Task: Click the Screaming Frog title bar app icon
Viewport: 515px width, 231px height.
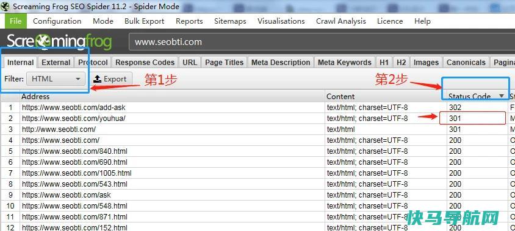Action: pyautogui.click(x=5, y=6)
